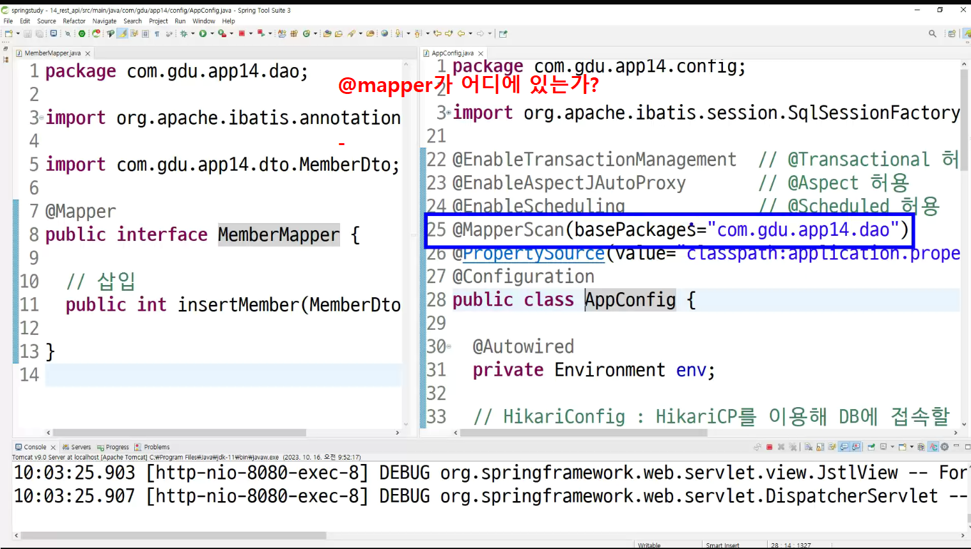Click the Previous Annotation arrow icon
This screenshot has width=971, height=549.
click(417, 33)
